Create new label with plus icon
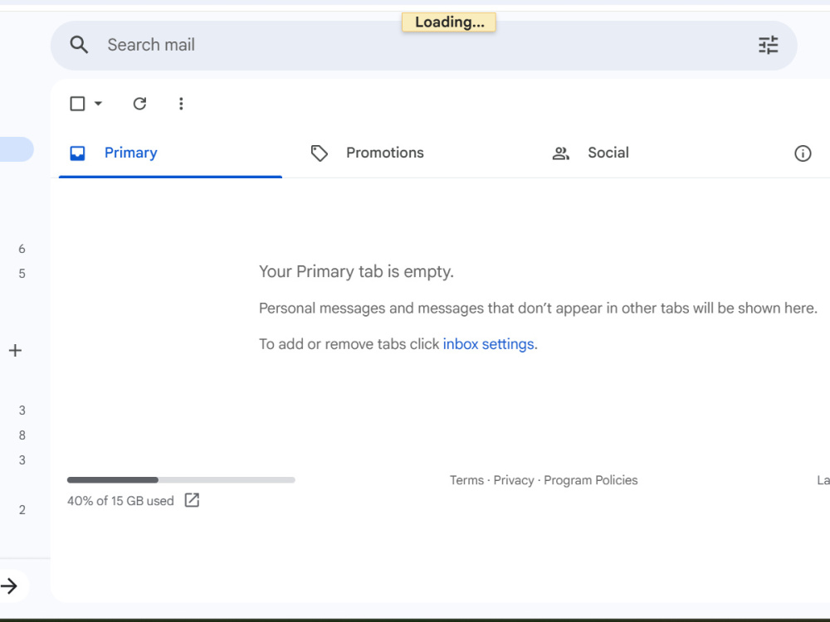Image resolution: width=830 pixels, height=622 pixels. pos(15,351)
